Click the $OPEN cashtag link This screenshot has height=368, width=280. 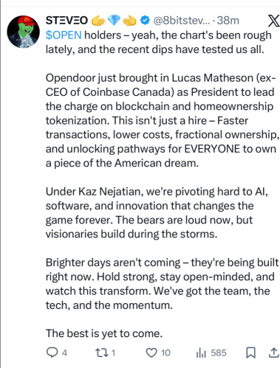64,35
